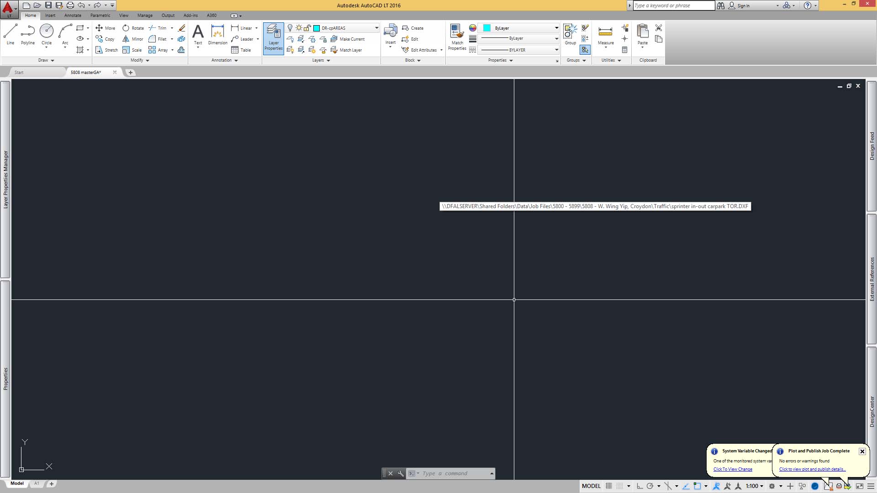Click to view plot and publish details link
This screenshot has width=877, height=493.
(x=812, y=469)
